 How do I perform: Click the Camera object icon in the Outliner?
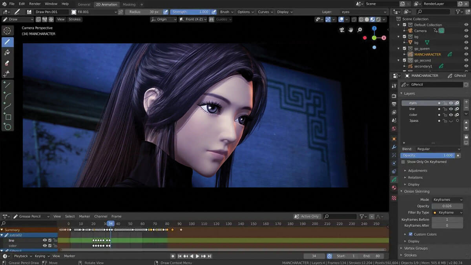point(411,31)
